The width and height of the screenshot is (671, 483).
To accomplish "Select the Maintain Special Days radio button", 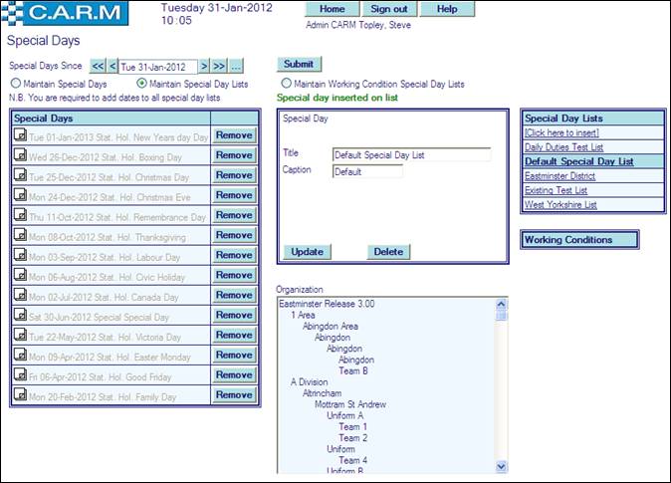I will point(15,84).
